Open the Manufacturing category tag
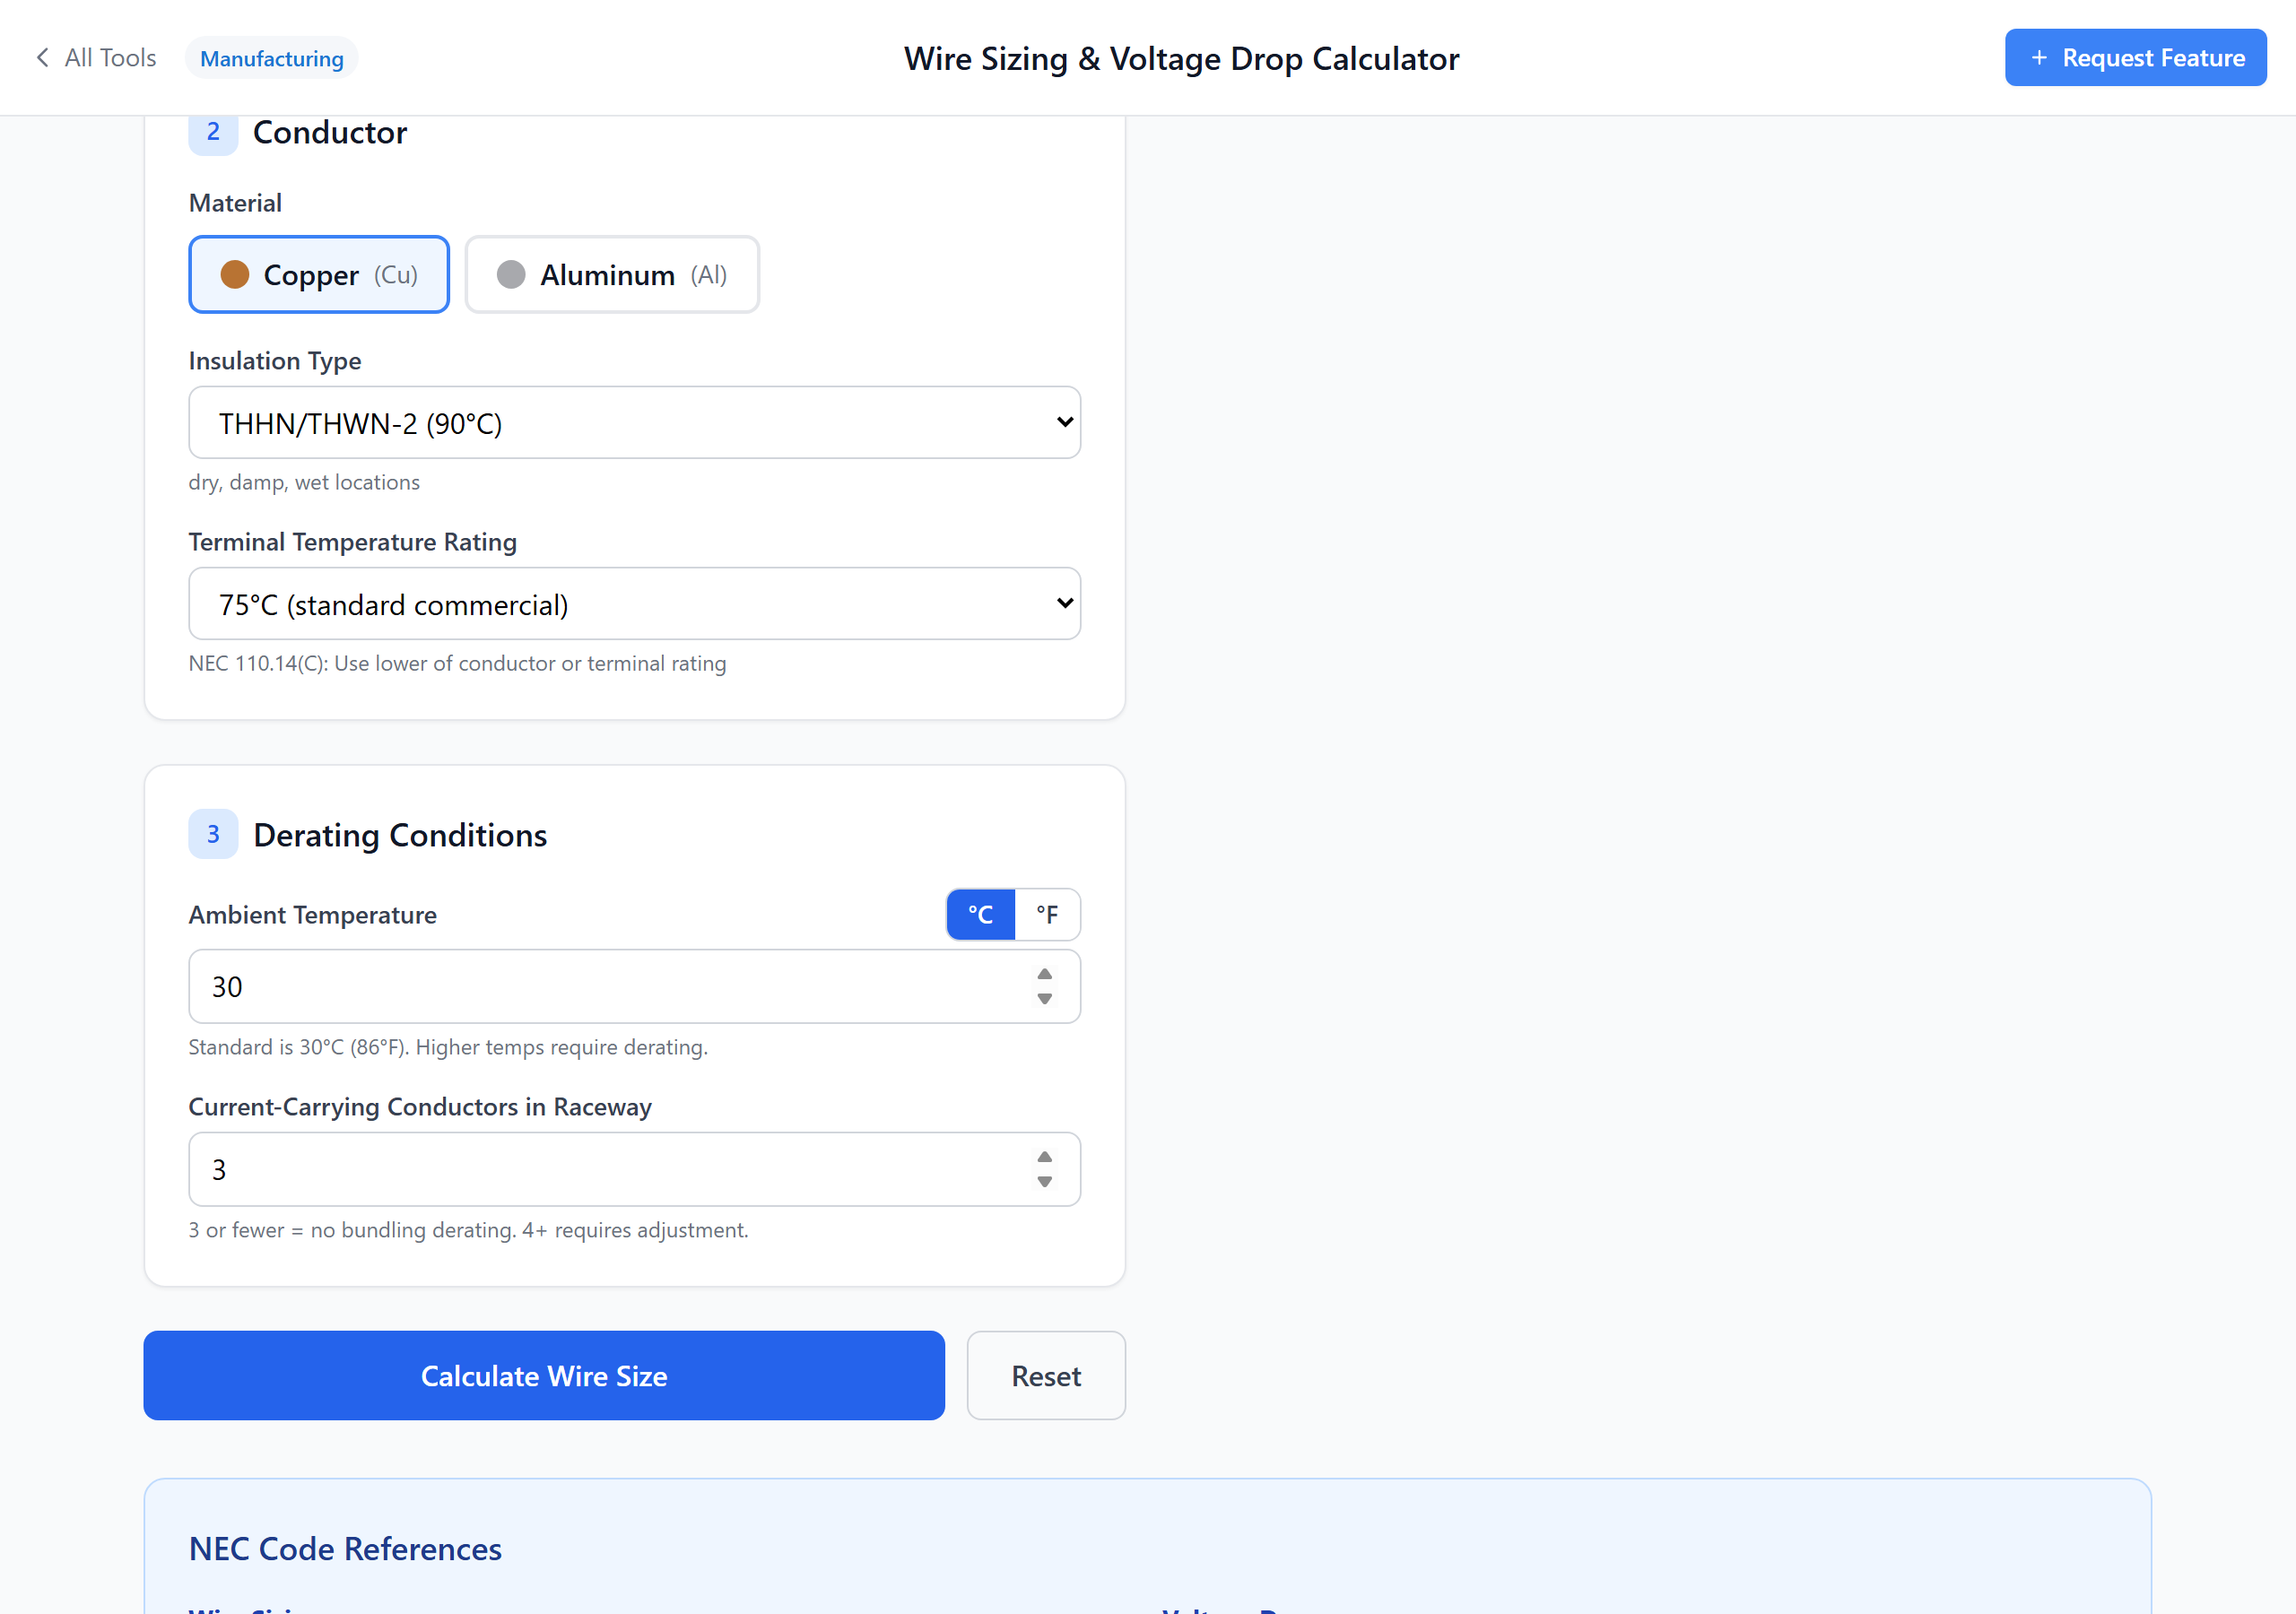Screen dimensions: 2296x1614 point(271,58)
